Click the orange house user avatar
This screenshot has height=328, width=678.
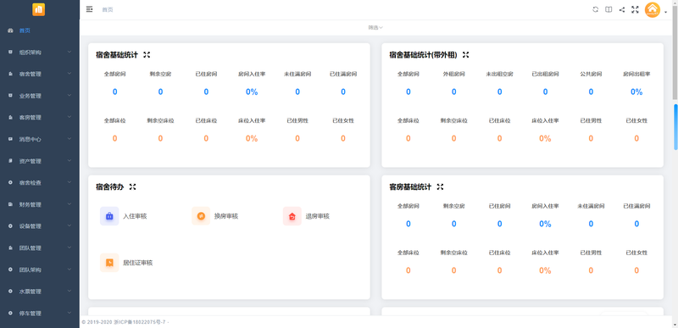(653, 9)
